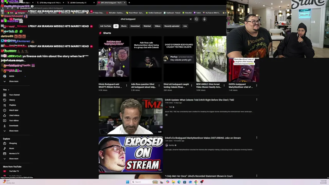Open the History page in sidebar
The image size is (329, 185).
click(x=12, y=100)
